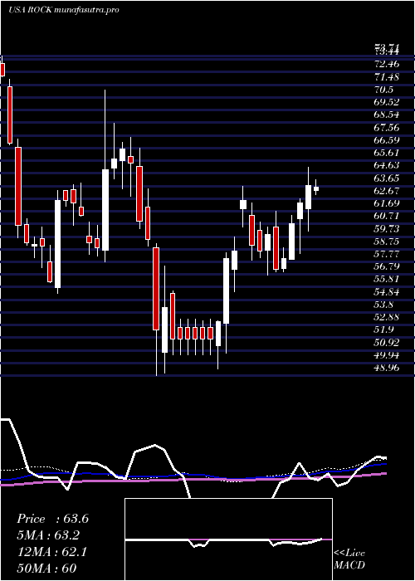Click the 51.9 price level label
The image size is (415, 581).
[x=383, y=330]
